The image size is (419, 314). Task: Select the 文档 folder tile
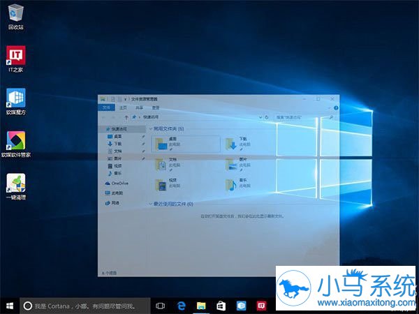tap(166, 165)
